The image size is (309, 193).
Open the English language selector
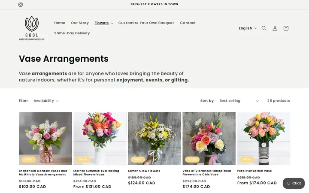coord(248,28)
